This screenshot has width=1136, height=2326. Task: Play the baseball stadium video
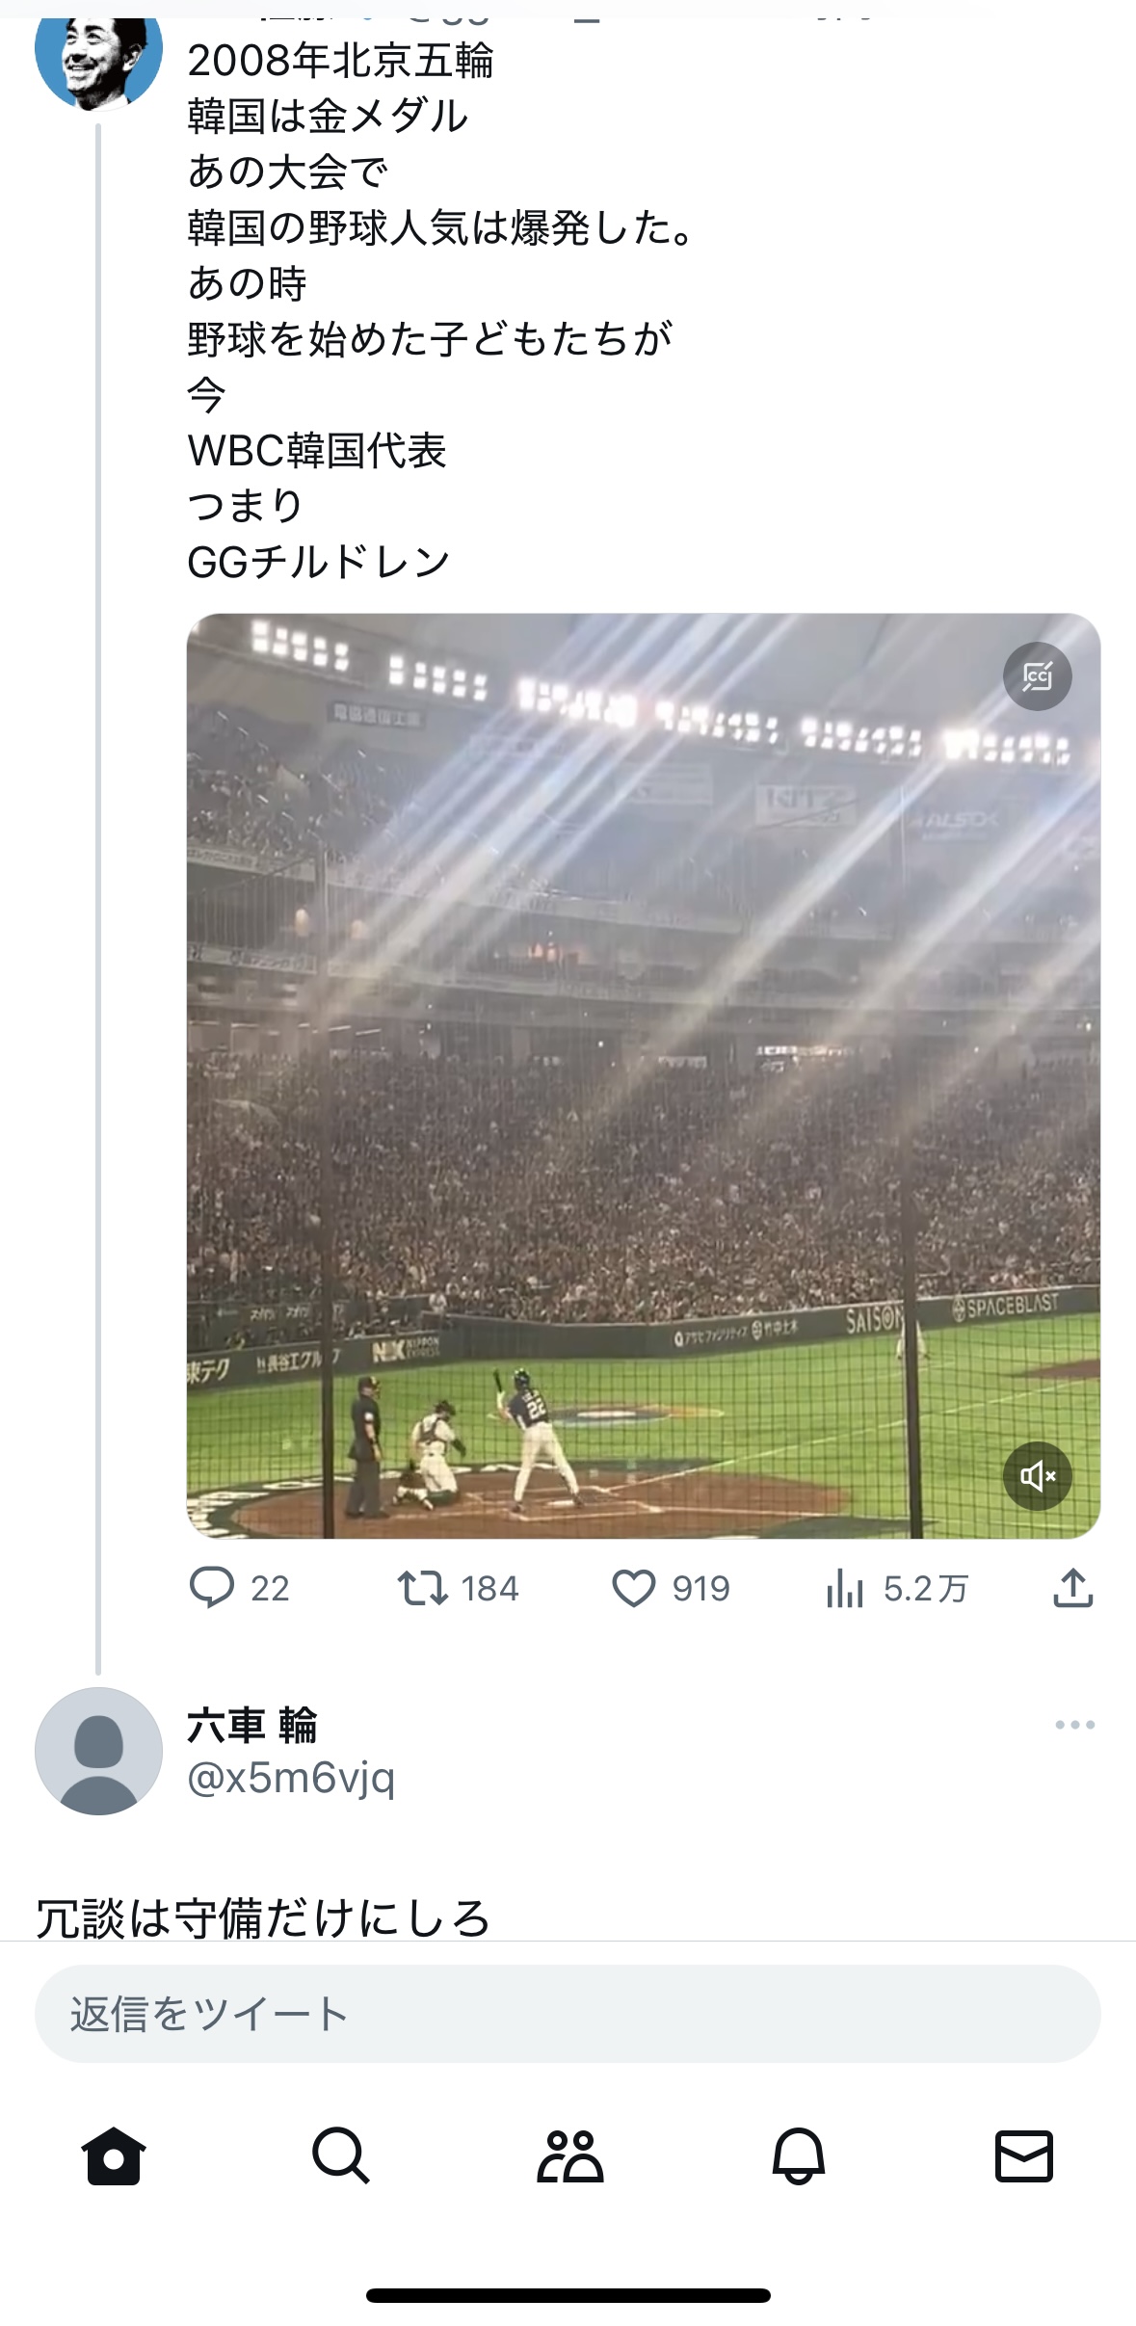tap(643, 1075)
